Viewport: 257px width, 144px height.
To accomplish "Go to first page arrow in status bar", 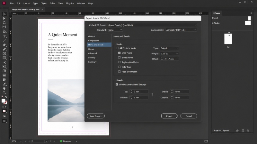I will (25, 141).
